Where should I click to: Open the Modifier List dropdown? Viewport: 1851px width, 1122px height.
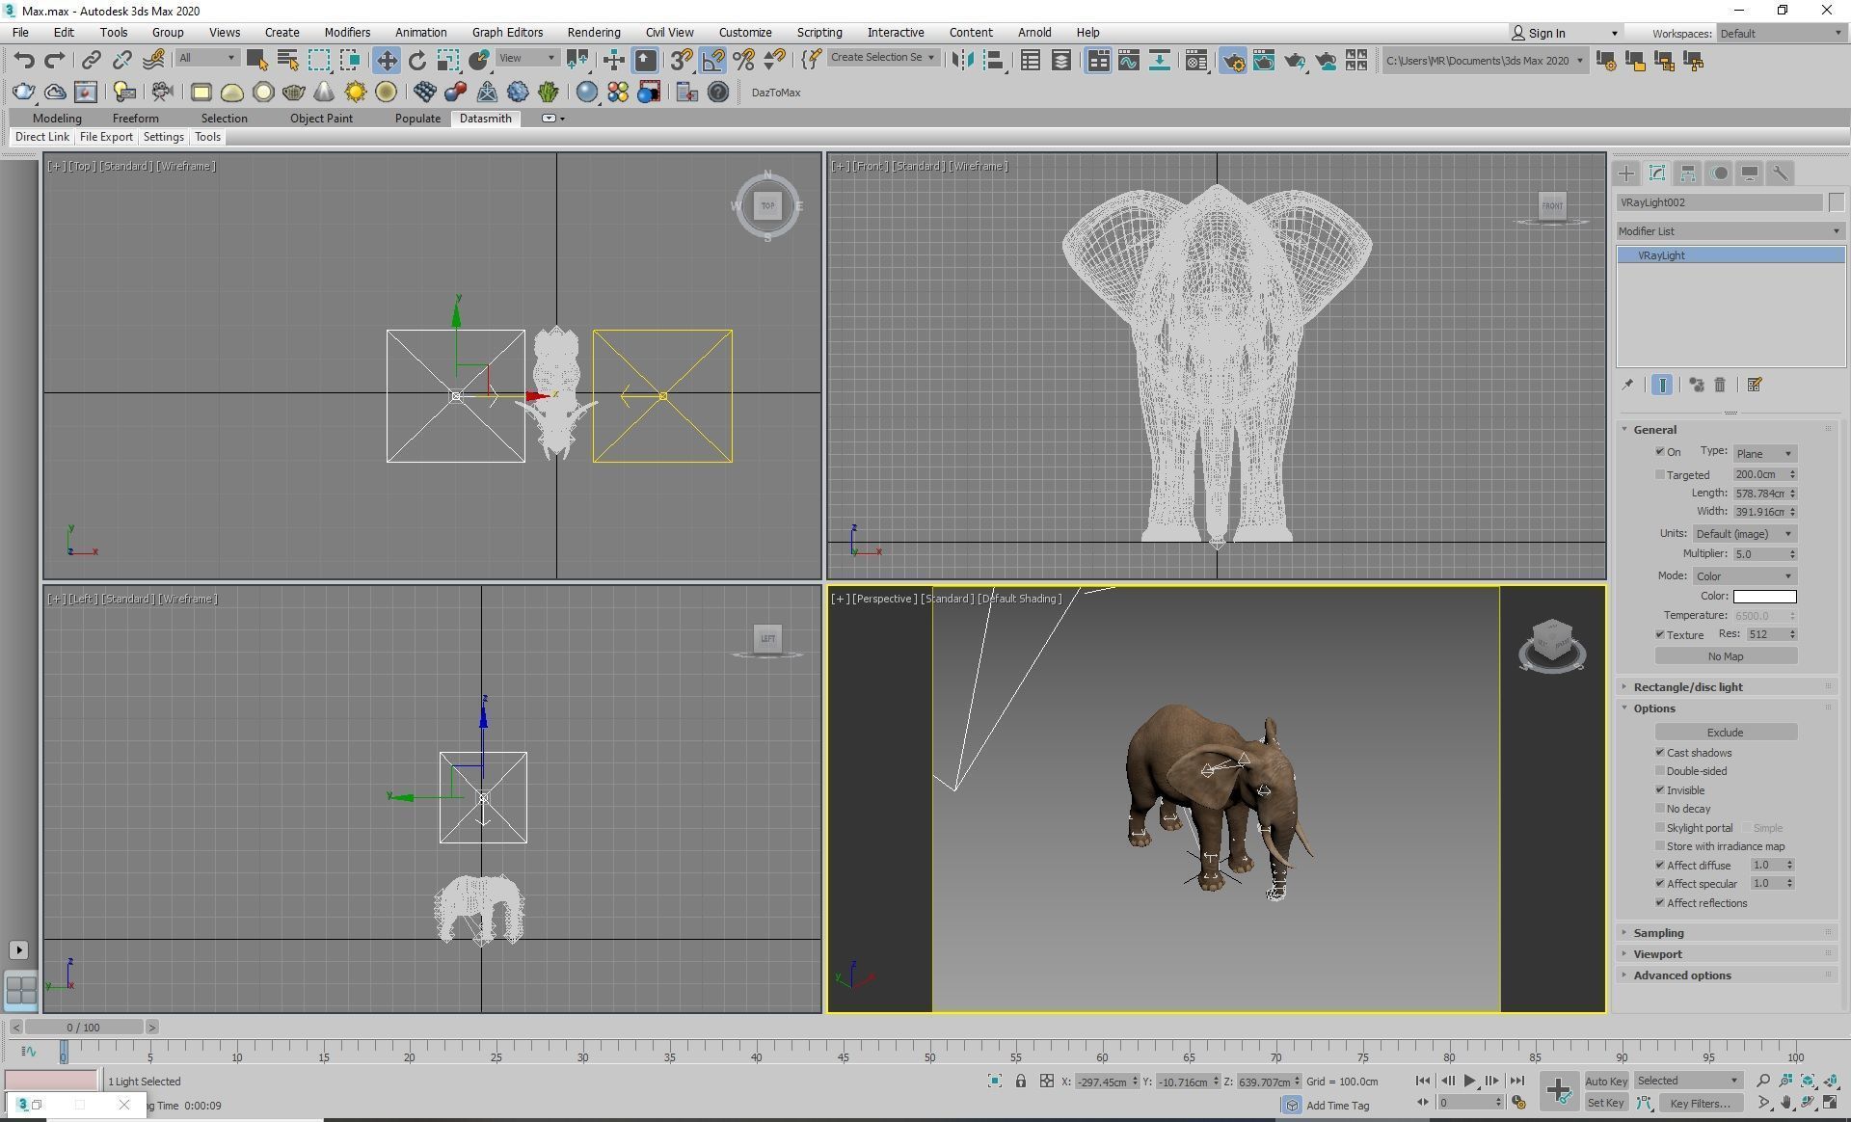[x=1730, y=231]
